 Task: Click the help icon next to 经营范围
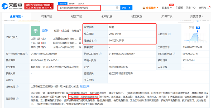(x=17, y=99)
